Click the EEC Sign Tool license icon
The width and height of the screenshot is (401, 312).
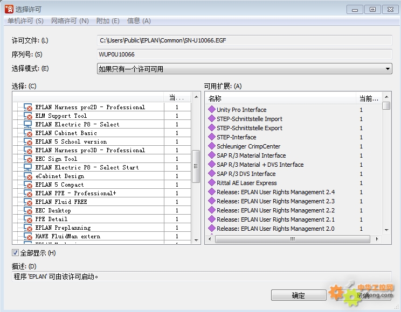[28, 159]
